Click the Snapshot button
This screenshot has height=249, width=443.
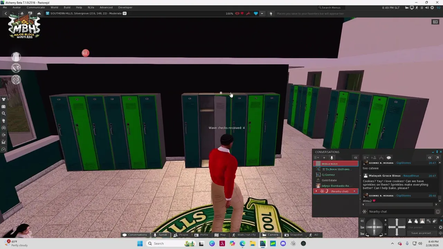click(293, 235)
